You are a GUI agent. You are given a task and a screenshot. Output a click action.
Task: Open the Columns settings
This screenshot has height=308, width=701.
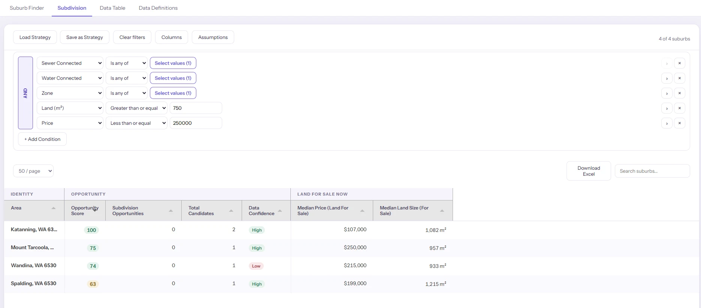tap(172, 37)
